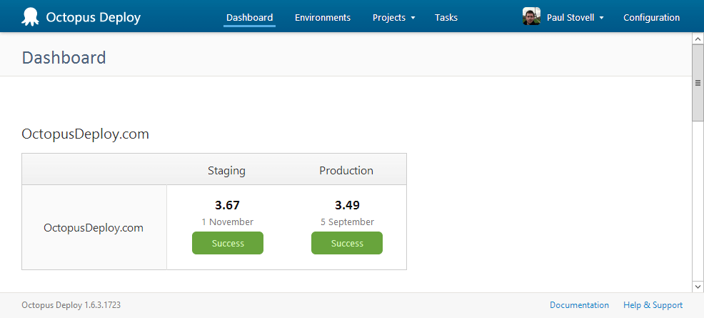The image size is (704, 318).
Task: Click the Staging Success status button
Action: coord(228,243)
